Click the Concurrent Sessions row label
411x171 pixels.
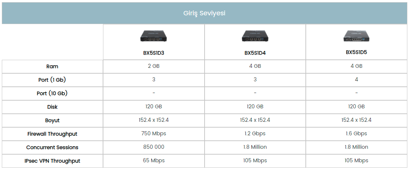tap(52, 147)
